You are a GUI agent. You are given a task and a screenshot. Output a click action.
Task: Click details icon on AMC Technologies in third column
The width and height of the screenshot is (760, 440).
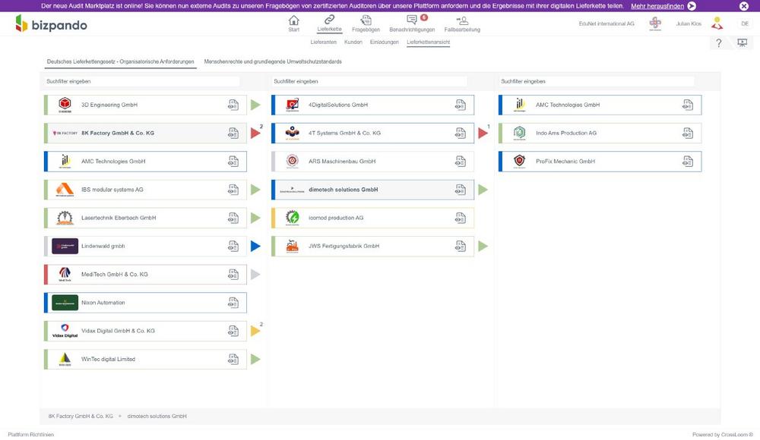[x=688, y=105]
